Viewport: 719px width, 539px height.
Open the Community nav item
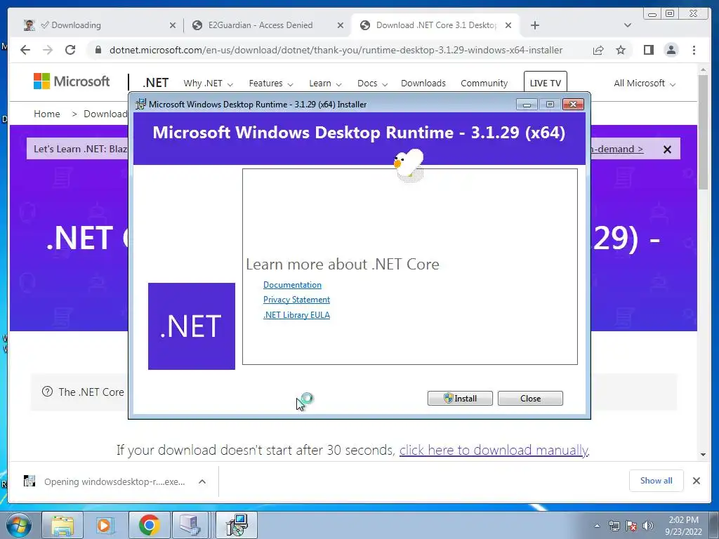(484, 84)
